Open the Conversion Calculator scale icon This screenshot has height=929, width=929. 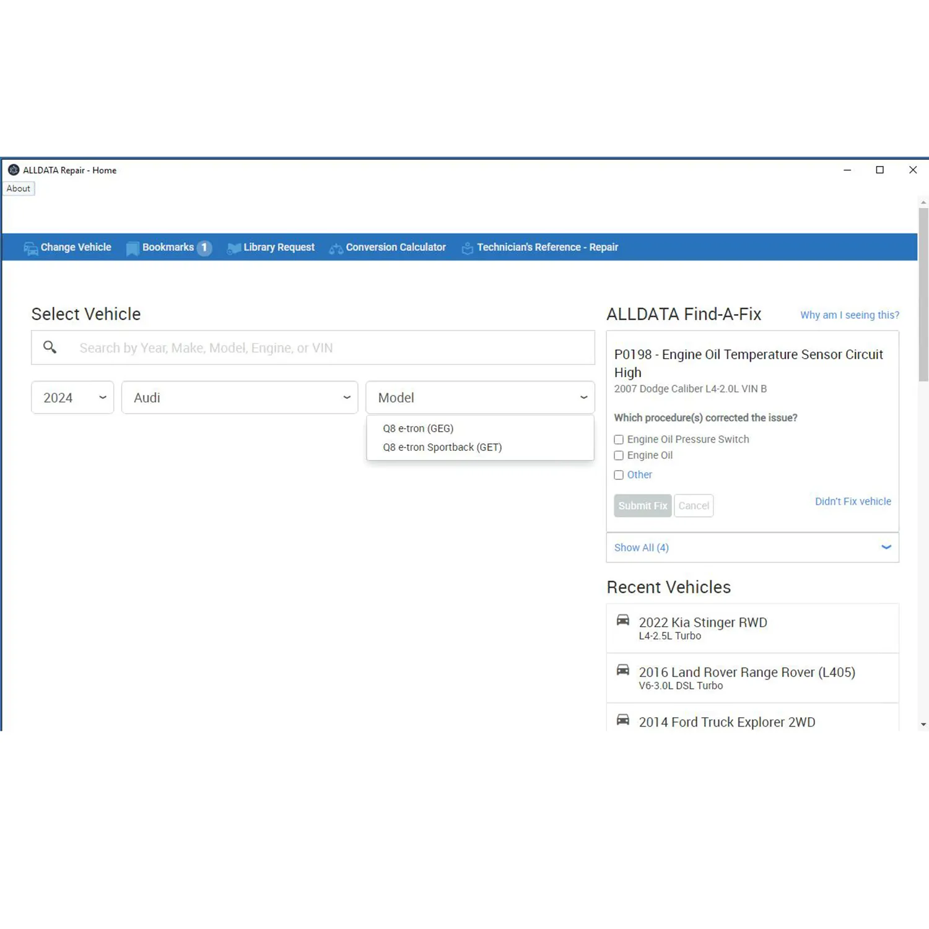(x=336, y=248)
